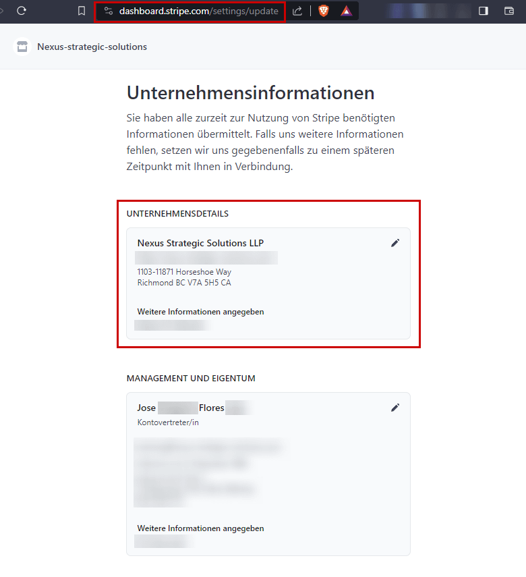Bookmark this page with the bookmark icon
The width and height of the screenshot is (526, 577).
click(x=82, y=11)
